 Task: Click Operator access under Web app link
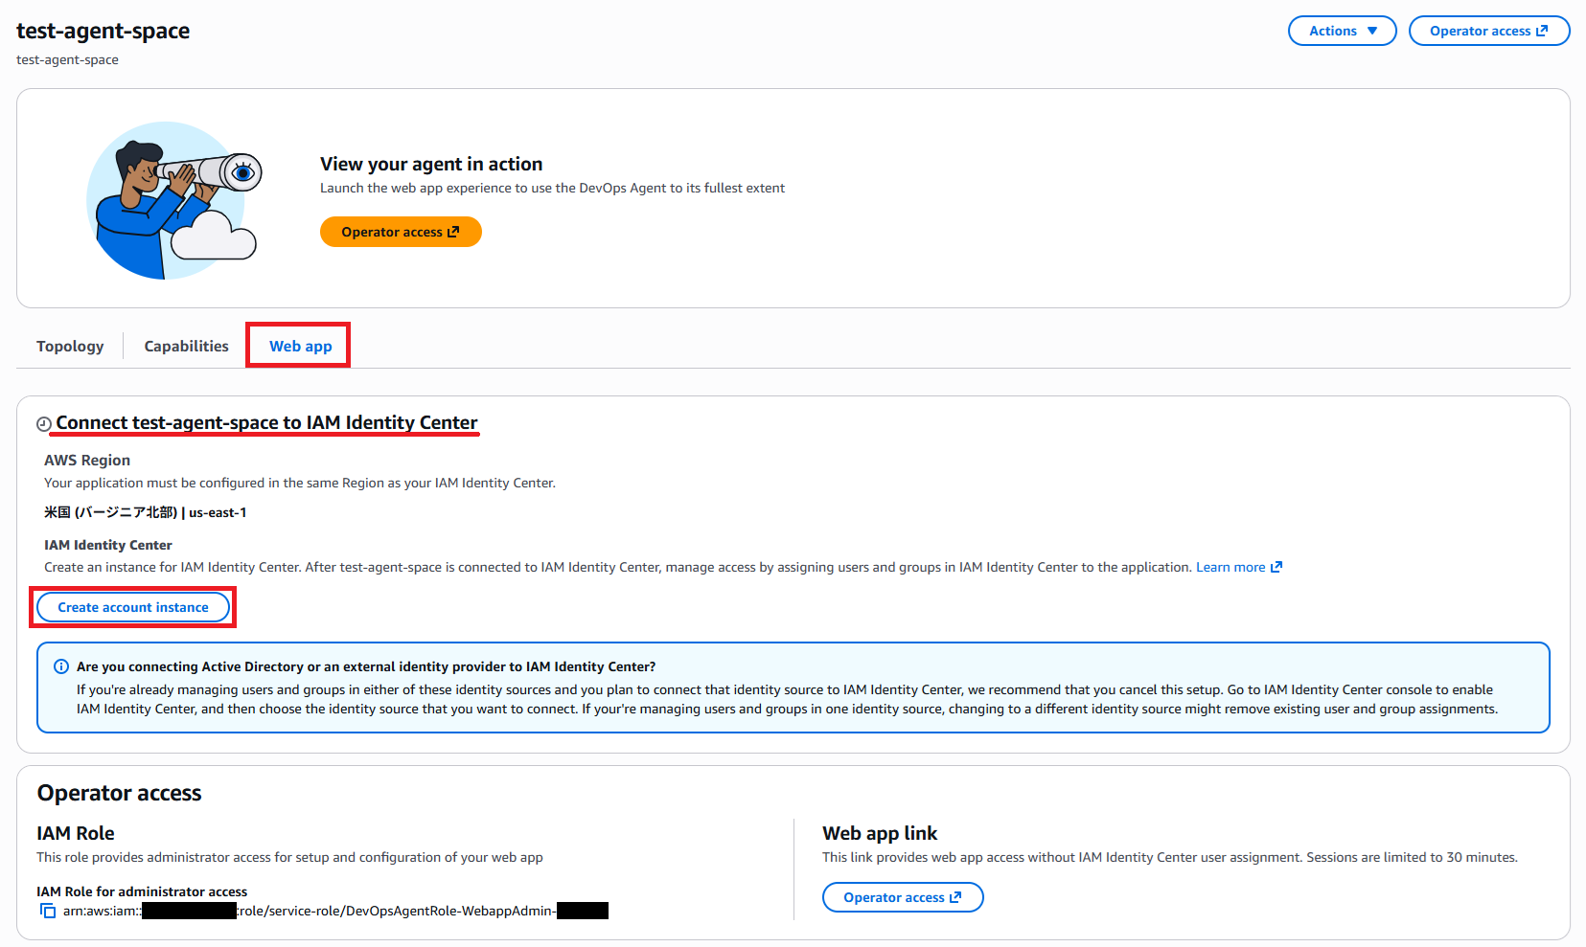point(902,897)
